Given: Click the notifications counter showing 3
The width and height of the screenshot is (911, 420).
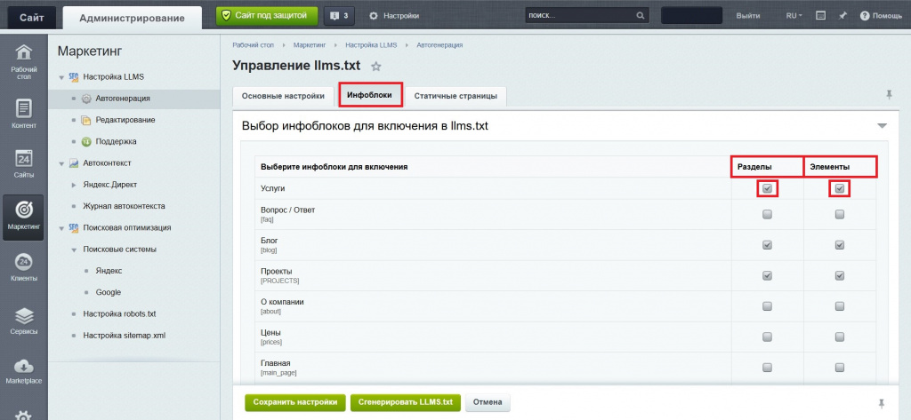Looking at the screenshot, I should (338, 16).
